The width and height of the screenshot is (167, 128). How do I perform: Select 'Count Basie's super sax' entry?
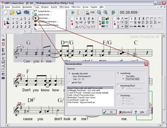click(x=90, y=100)
